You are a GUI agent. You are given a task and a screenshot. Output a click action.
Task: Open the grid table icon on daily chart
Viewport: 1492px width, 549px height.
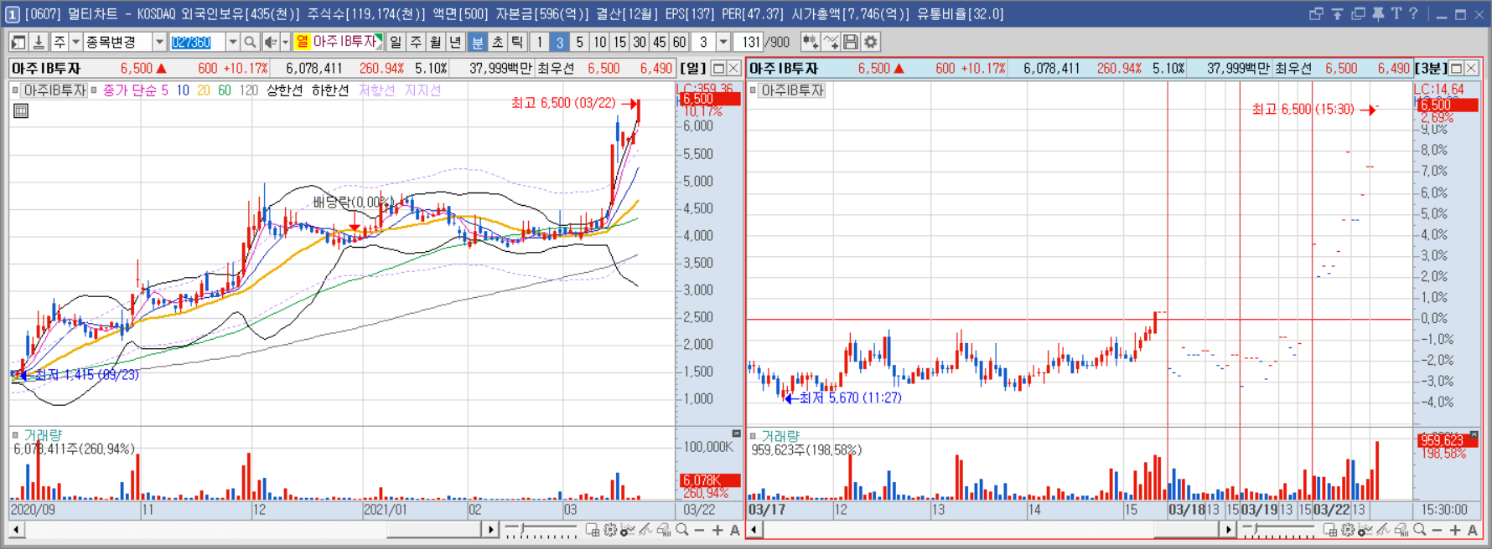point(21,110)
